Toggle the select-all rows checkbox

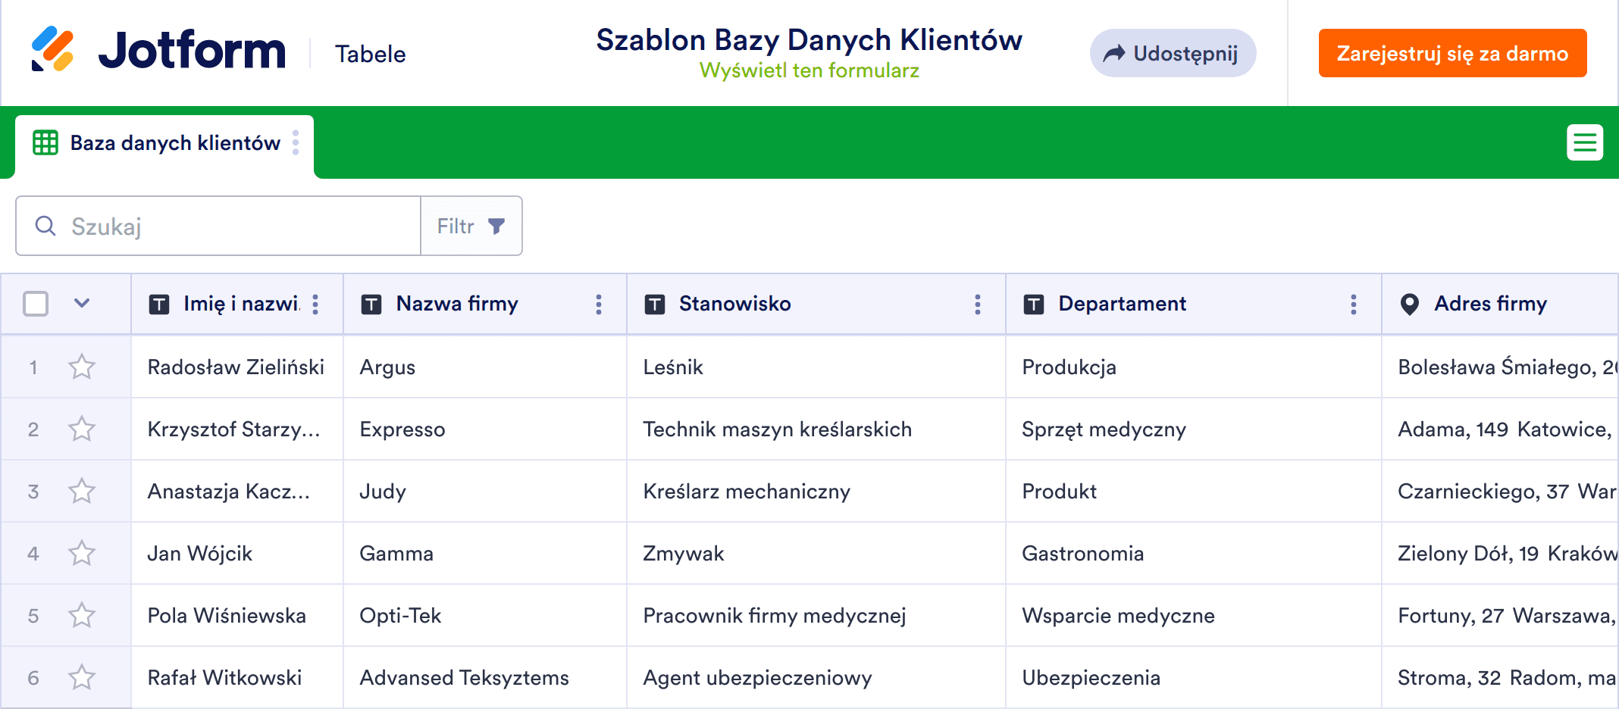coord(36,304)
